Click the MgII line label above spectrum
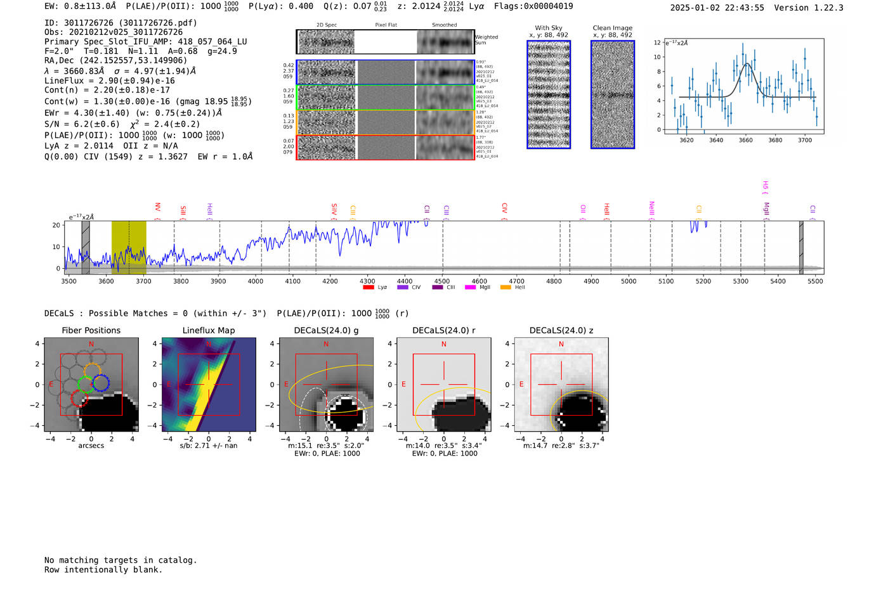Viewport: 888px width, 604px height. (766, 209)
